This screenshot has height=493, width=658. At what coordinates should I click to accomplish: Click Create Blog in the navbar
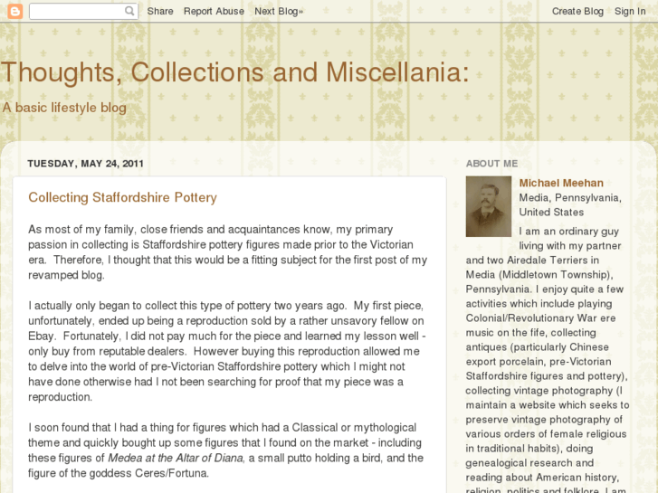[577, 11]
